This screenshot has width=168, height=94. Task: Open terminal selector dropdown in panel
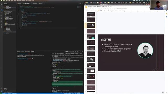point(69,51)
